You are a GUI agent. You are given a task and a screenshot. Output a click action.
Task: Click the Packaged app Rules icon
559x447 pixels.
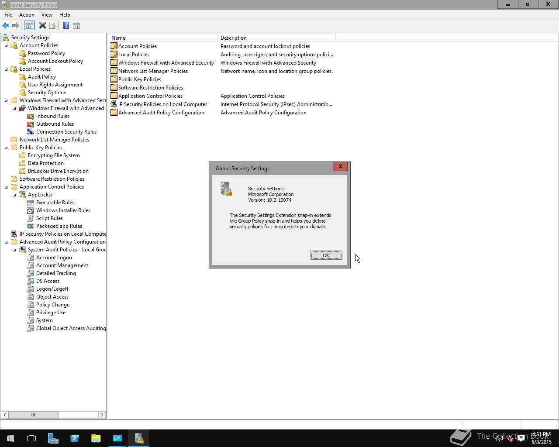point(31,226)
